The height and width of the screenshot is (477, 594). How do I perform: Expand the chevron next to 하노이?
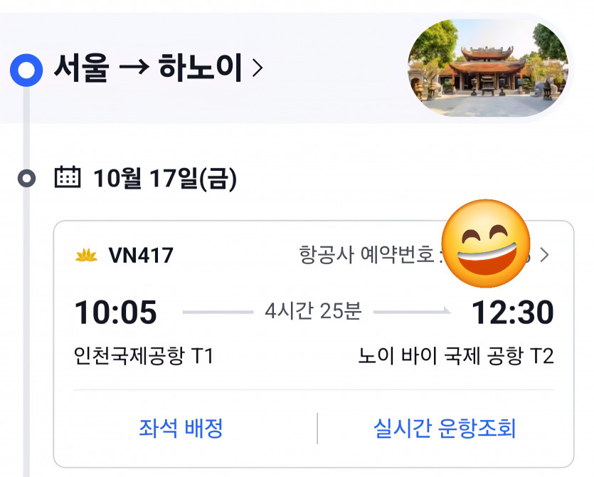258,69
